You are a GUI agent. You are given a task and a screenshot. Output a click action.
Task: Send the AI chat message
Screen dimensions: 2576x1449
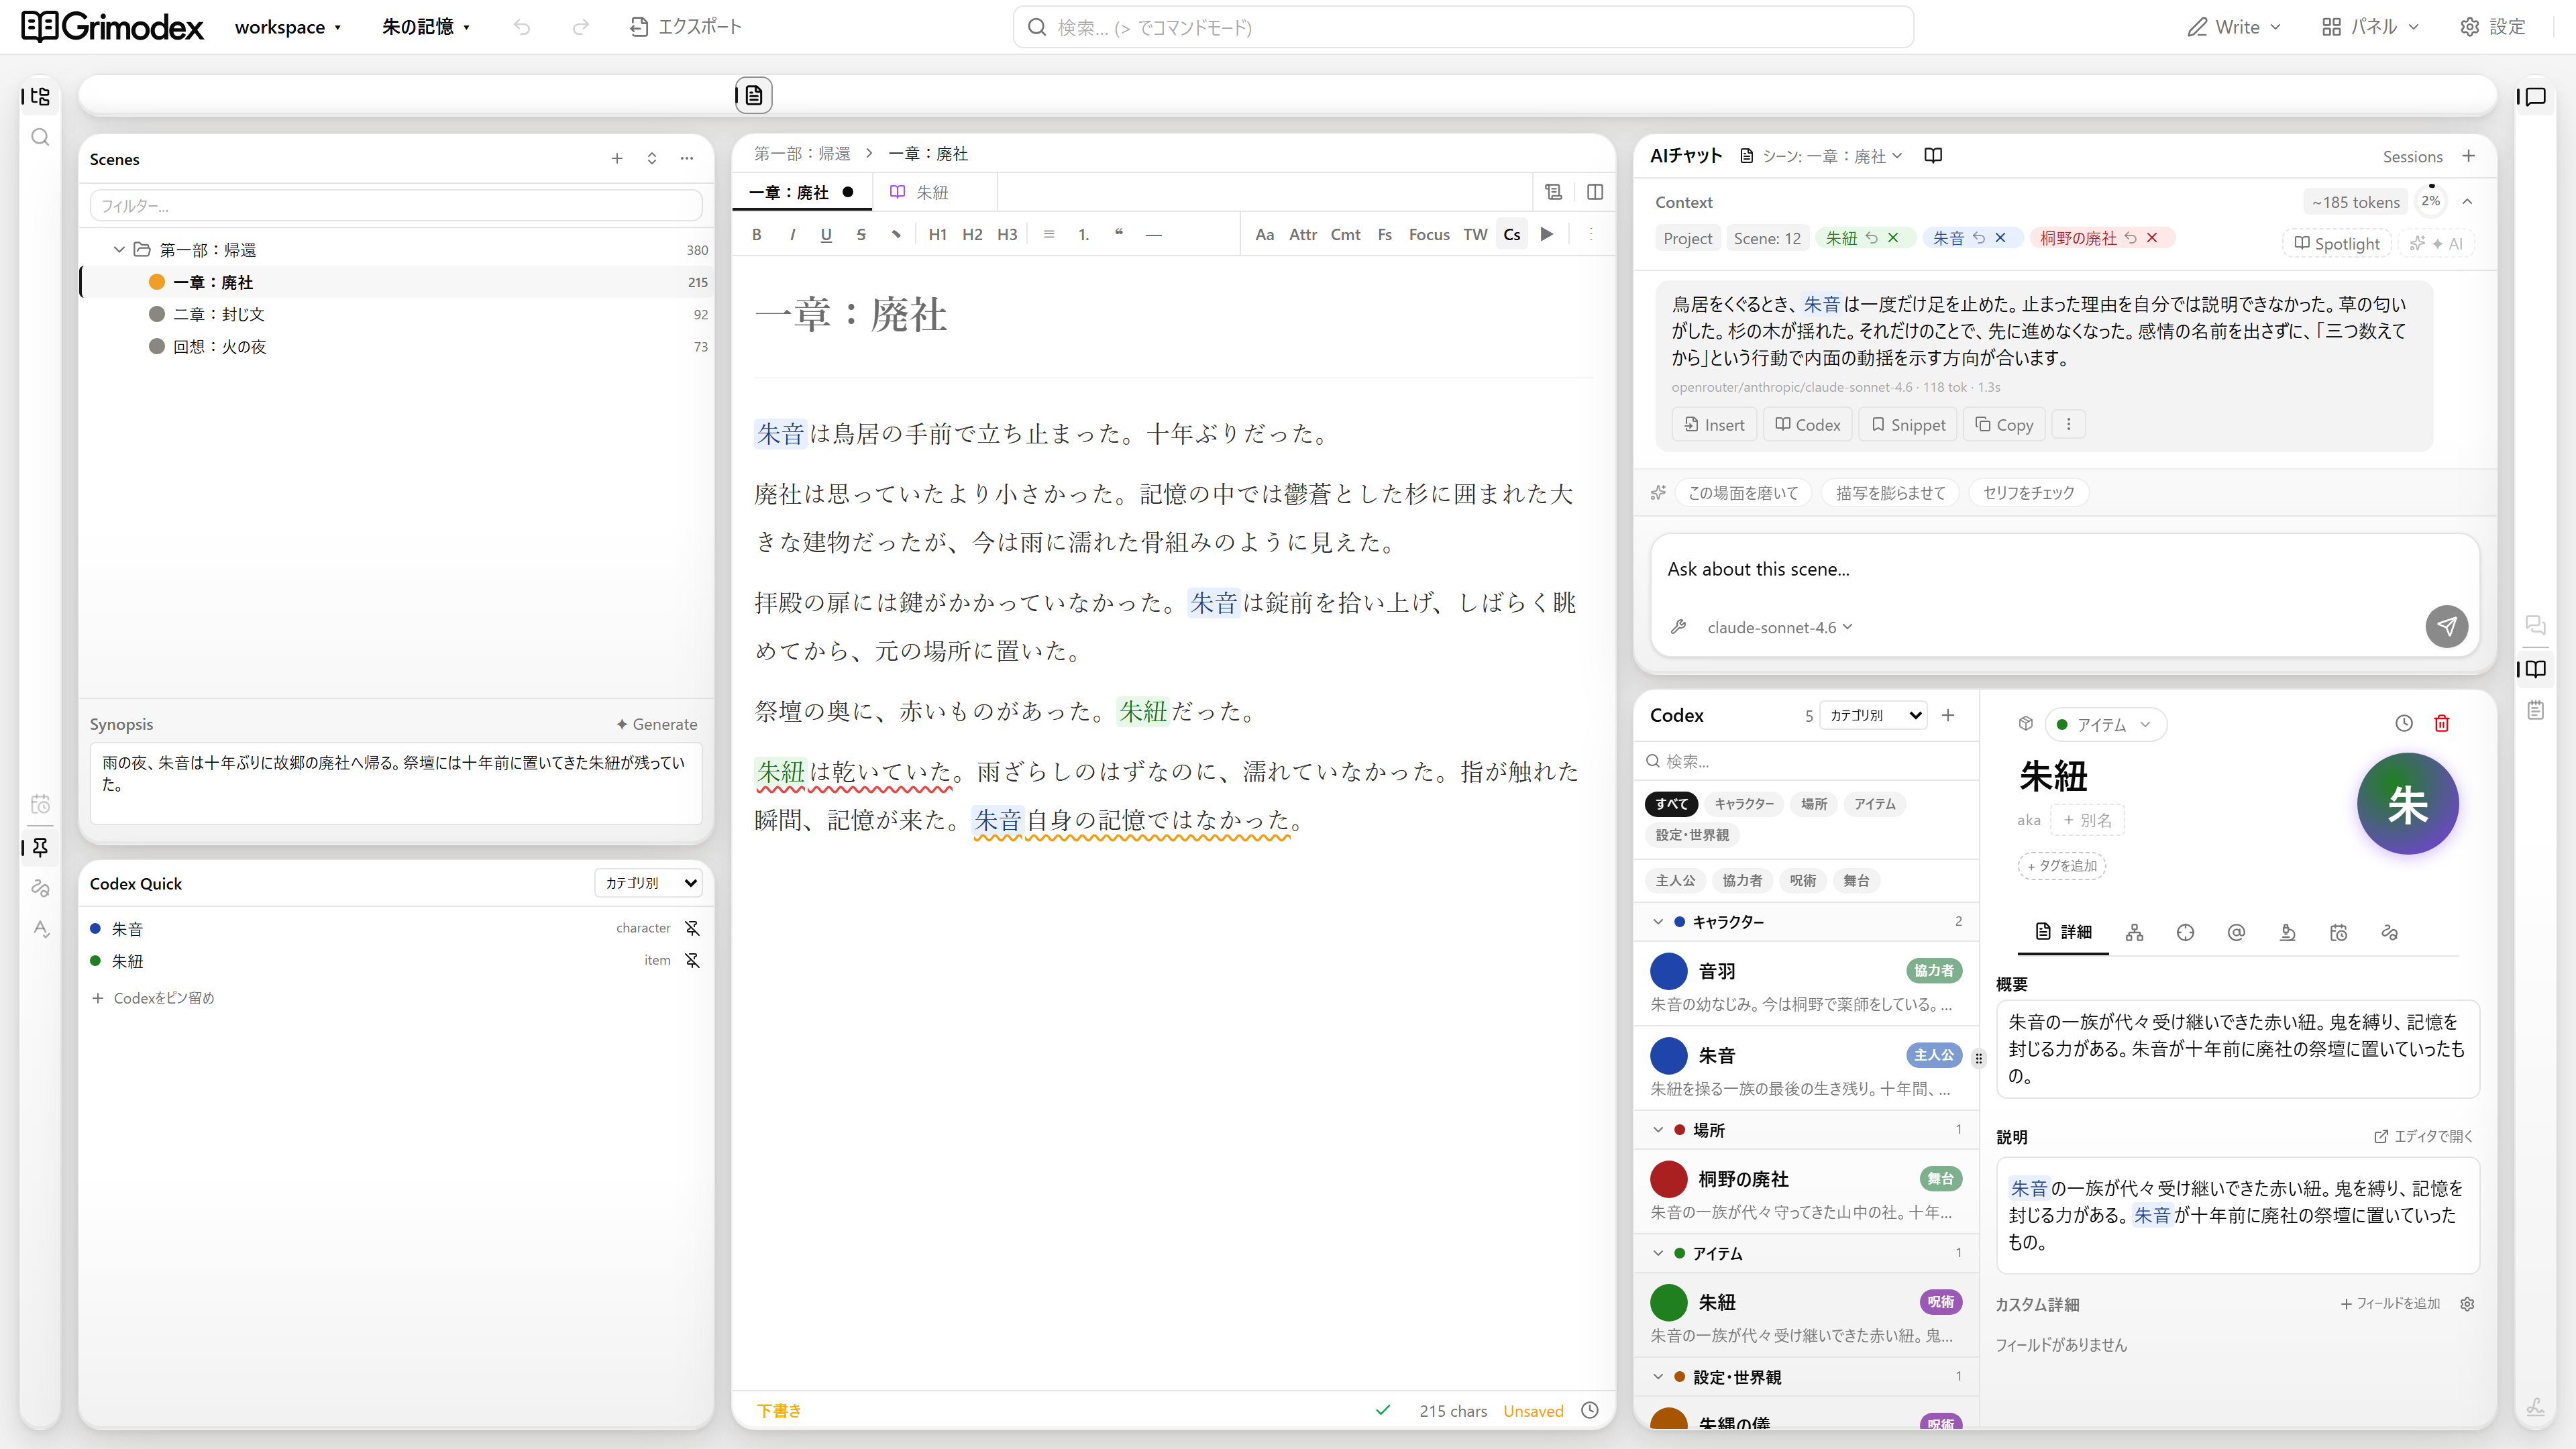[2446, 626]
